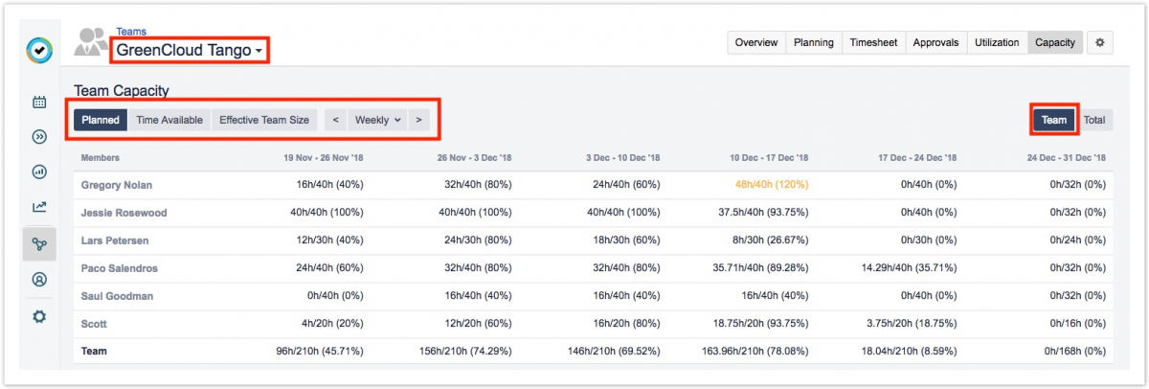Toggle the Effective Team Size view
Image resolution: width=1149 pixels, height=389 pixels.
pos(263,120)
